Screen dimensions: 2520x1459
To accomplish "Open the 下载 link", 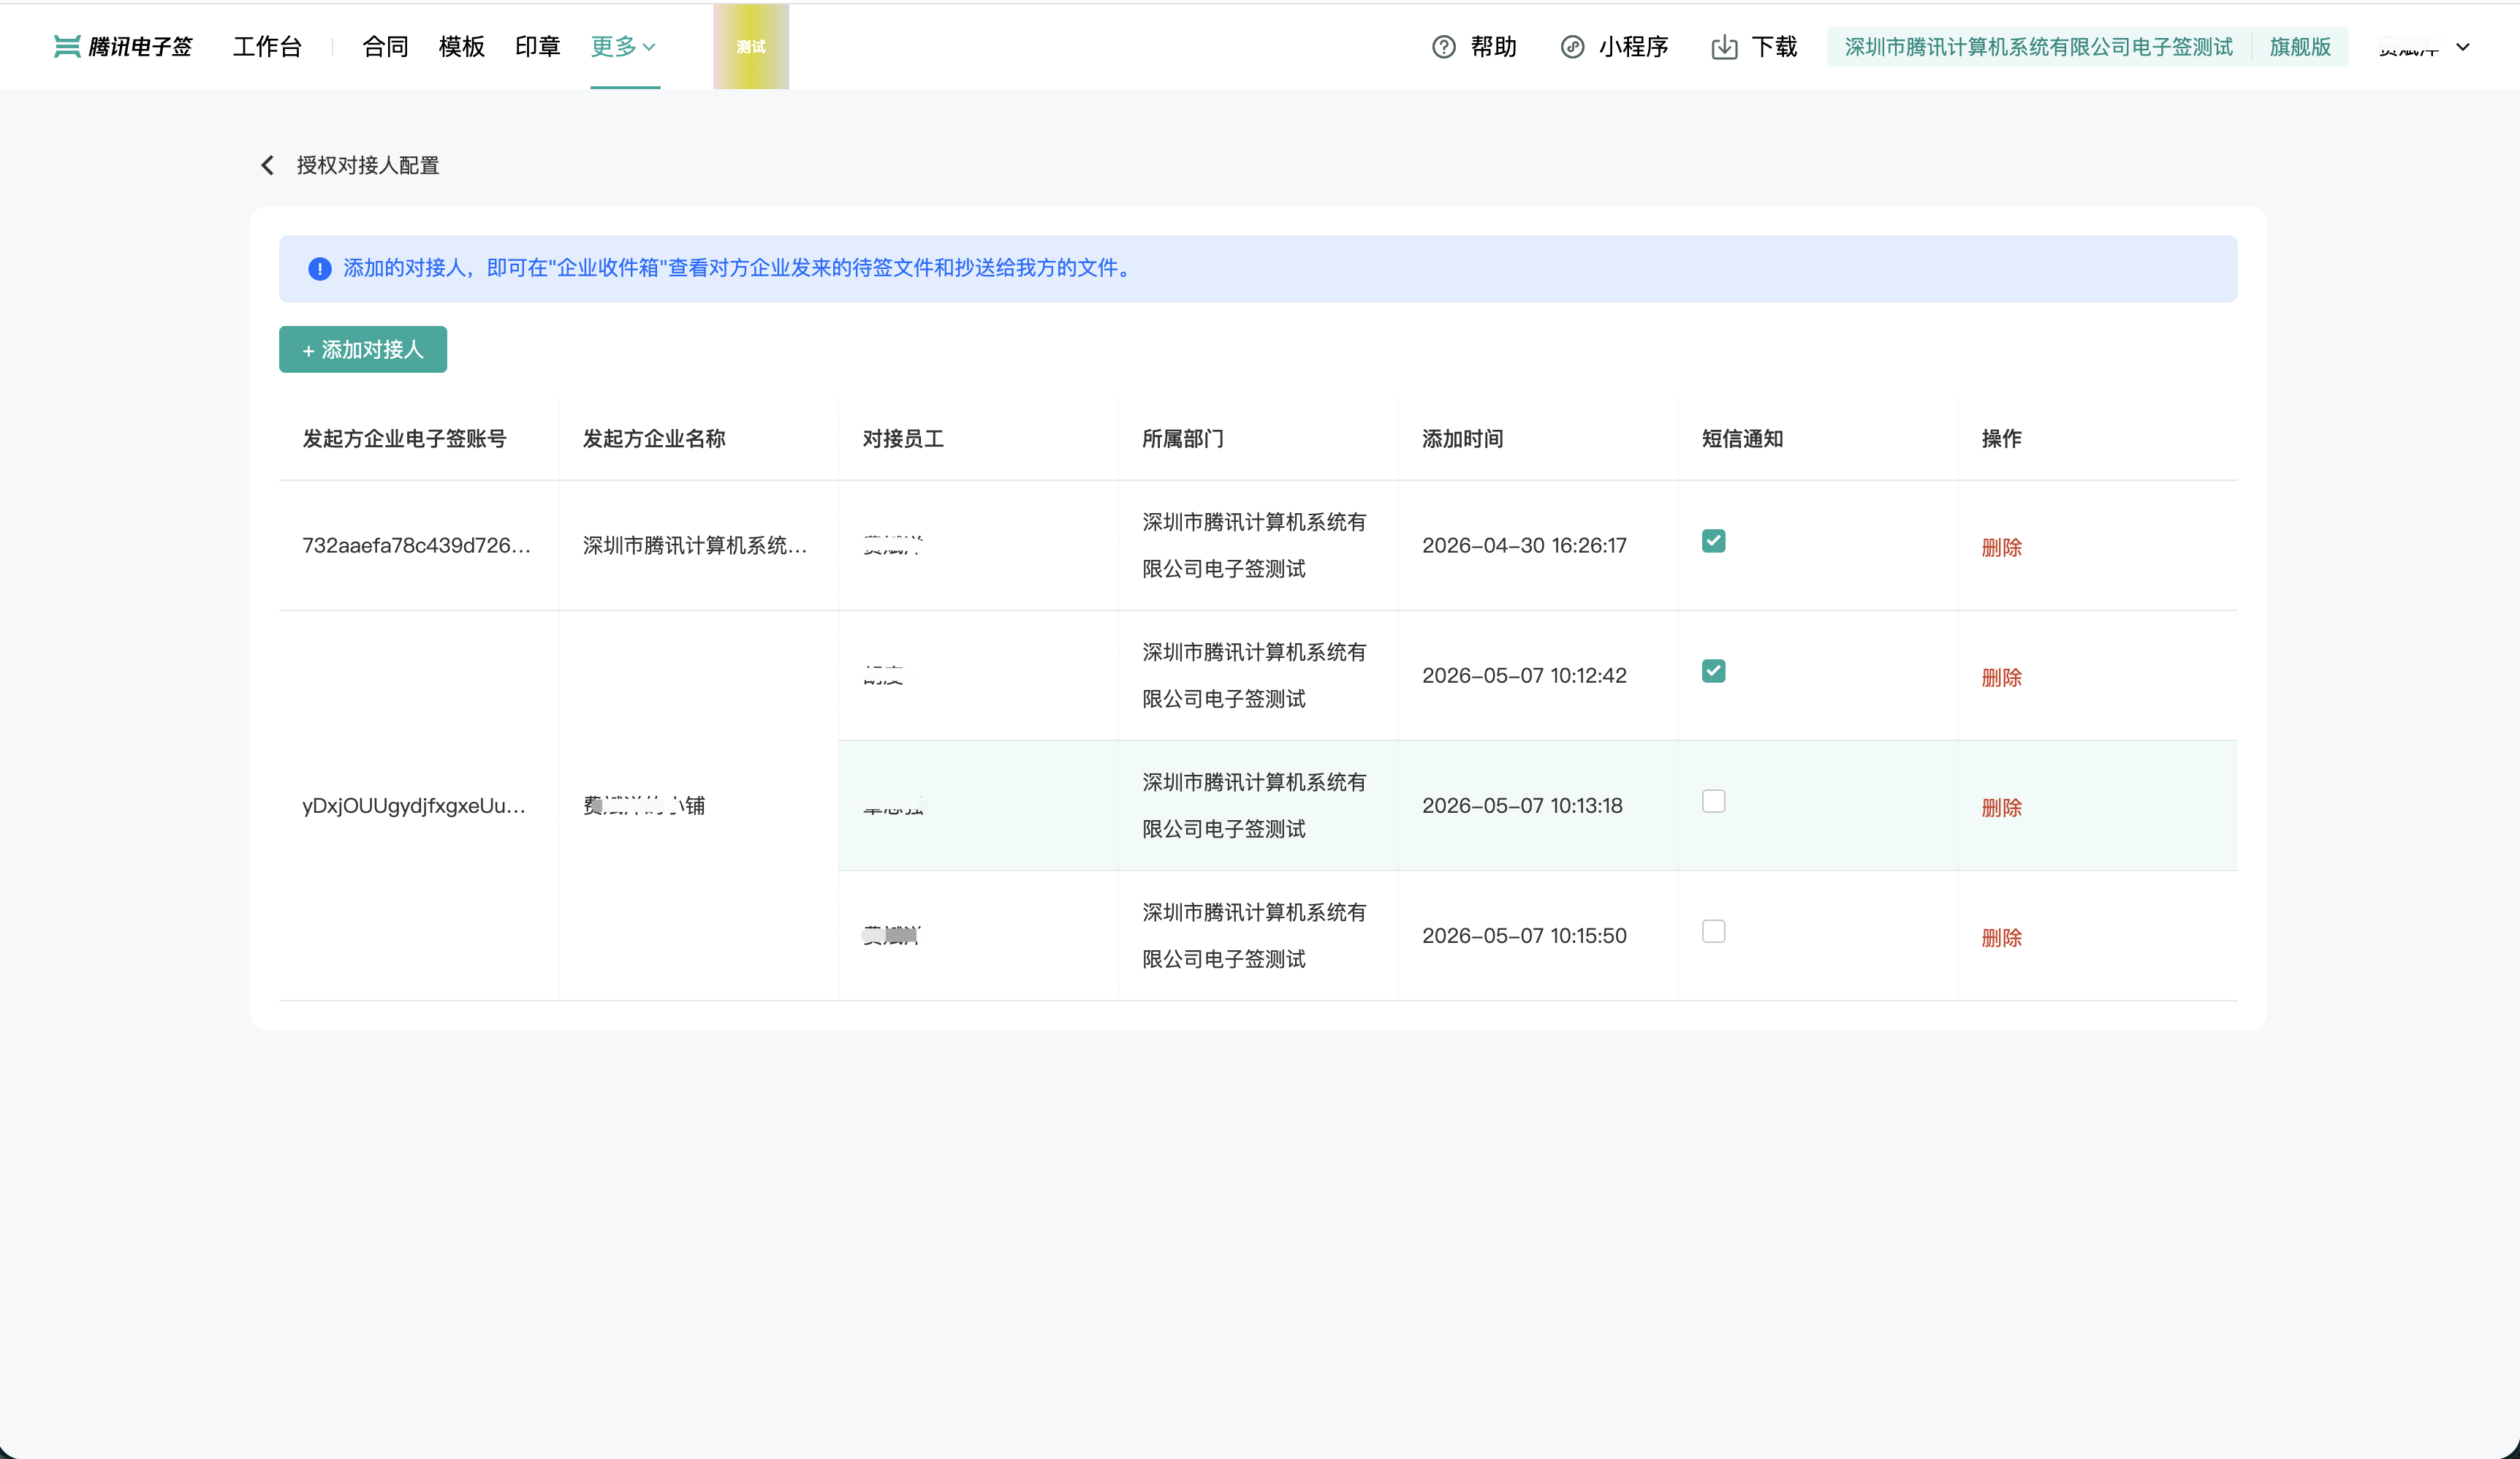I will [1774, 47].
